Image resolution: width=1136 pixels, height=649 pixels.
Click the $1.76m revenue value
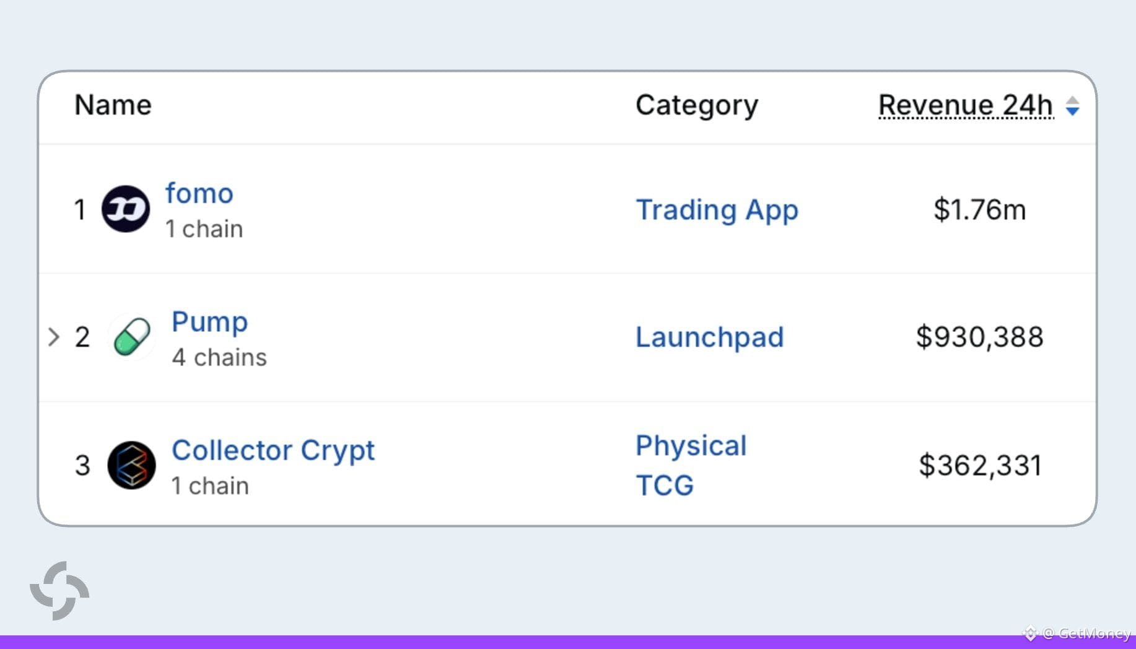[x=979, y=209]
